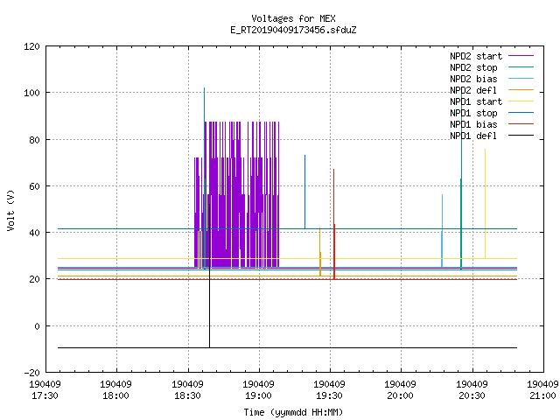560x420 pixels.
Task: Click the y-axis tick value 20
Action: pos(35,279)
